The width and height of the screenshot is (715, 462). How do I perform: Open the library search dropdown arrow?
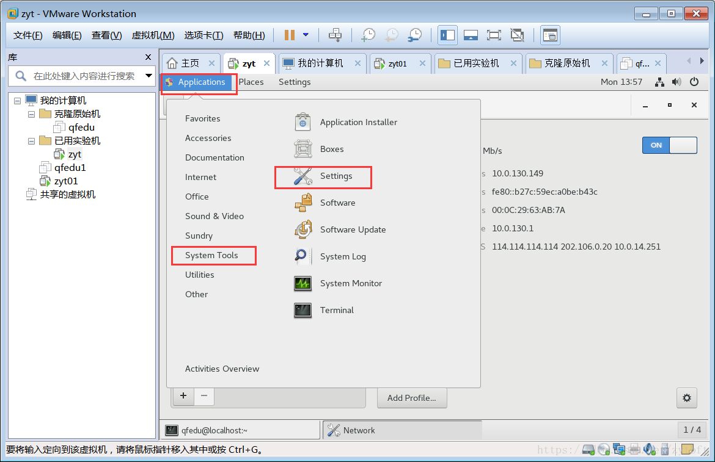tap(148, 76)
